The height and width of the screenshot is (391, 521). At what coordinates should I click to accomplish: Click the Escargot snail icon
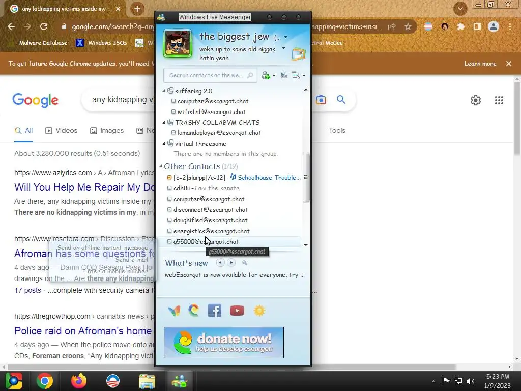pos(193,310)
